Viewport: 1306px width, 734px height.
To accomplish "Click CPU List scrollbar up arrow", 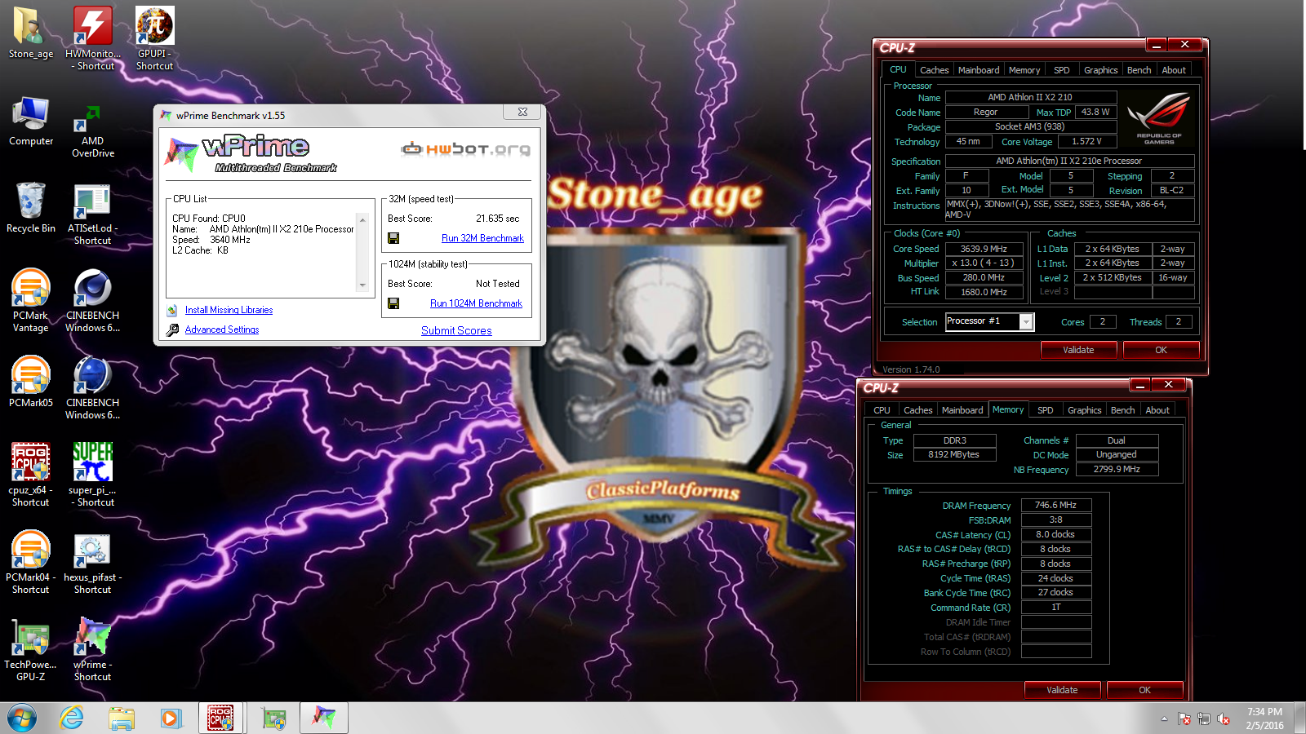I will point(362,219).
